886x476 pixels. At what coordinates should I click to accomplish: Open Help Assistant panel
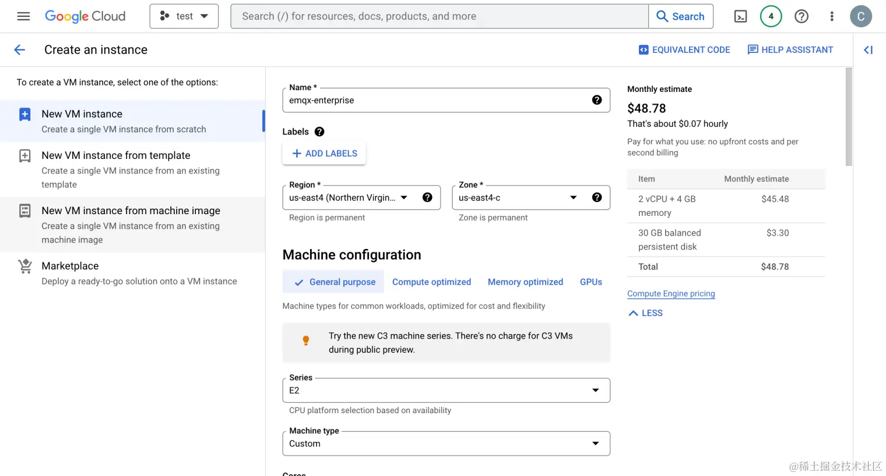[790, 50]
